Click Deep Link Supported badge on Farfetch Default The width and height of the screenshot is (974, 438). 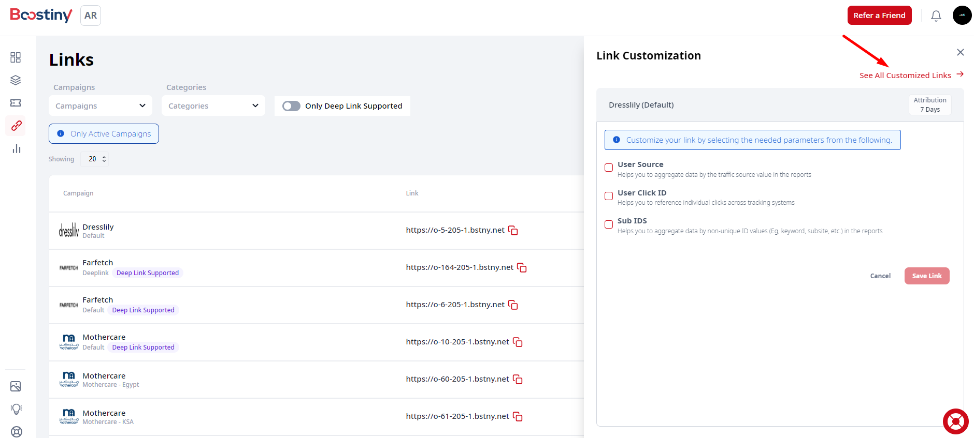(144, 310)
